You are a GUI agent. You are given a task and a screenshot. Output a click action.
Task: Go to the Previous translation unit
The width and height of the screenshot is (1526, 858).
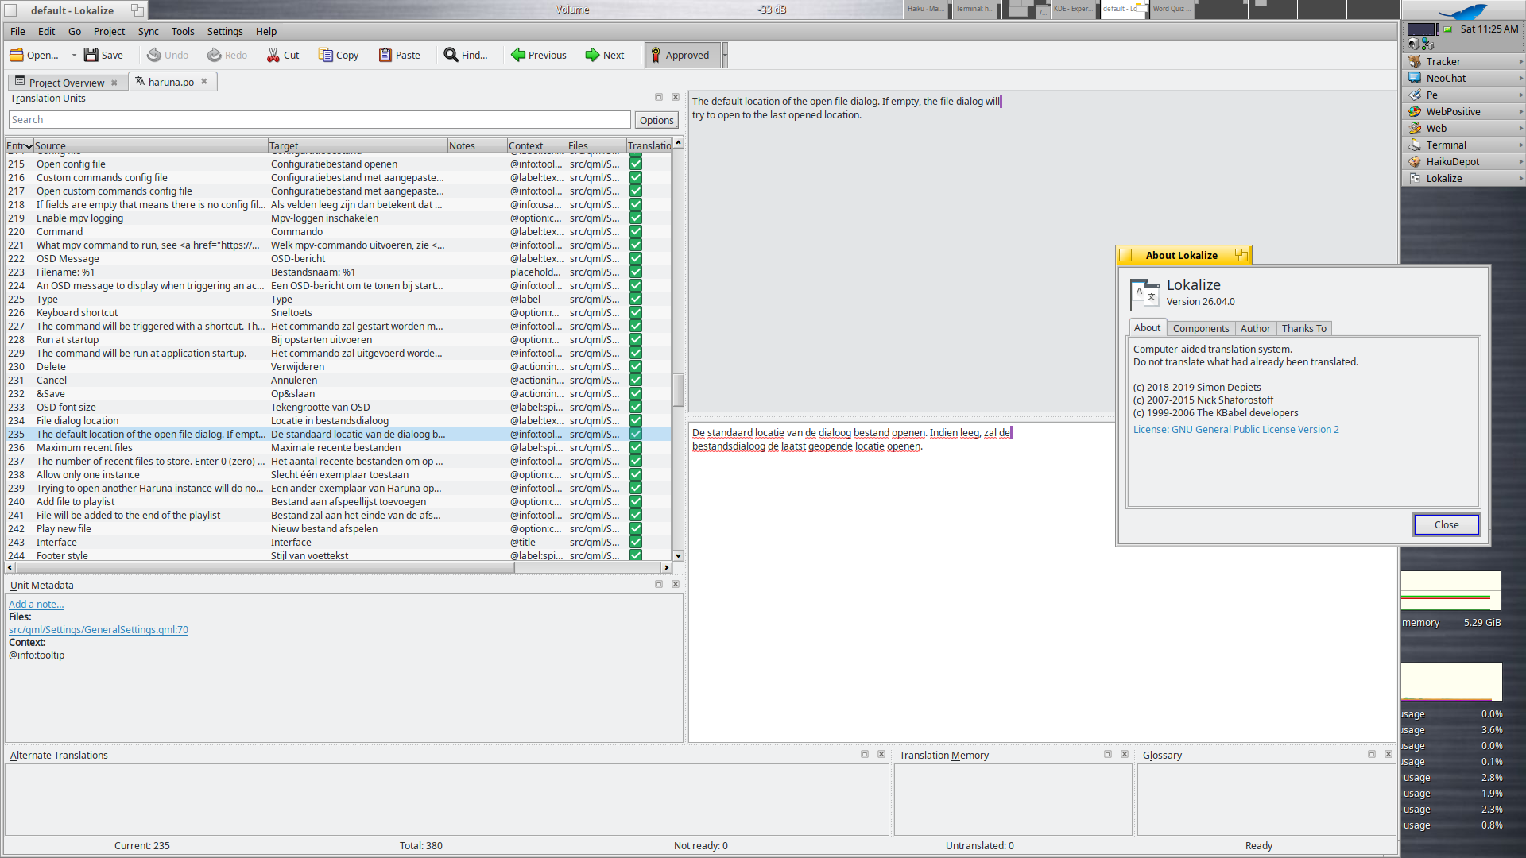click(x=538, y=55)
